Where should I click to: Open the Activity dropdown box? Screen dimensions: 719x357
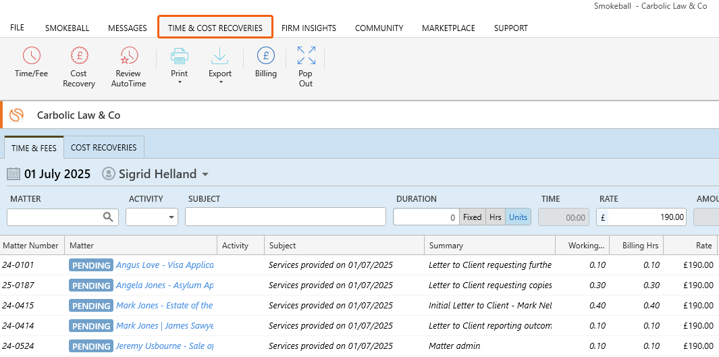152,217
